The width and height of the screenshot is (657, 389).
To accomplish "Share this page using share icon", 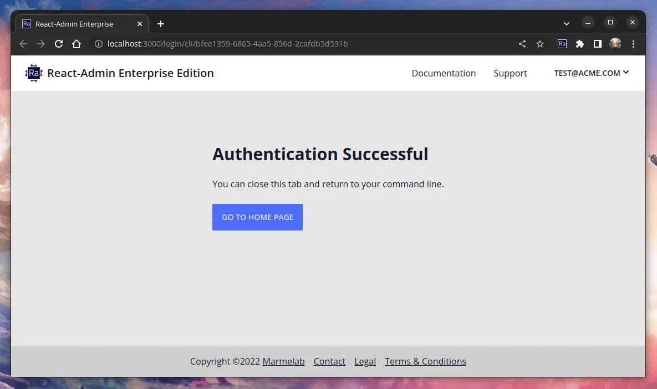I will [522, 44].
